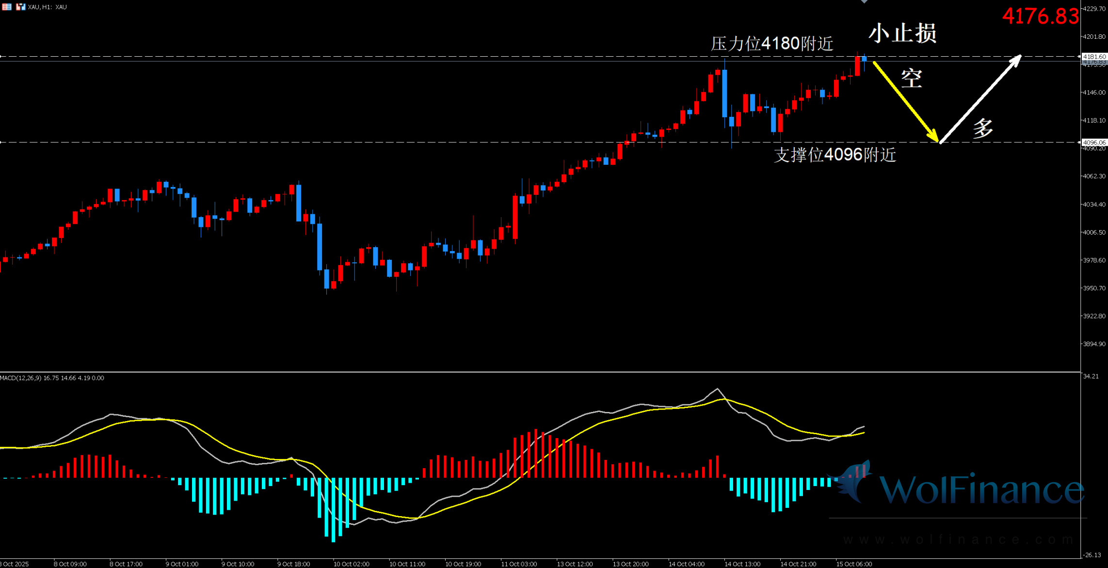Click the www.wolfinance.com watermark link
The height and width of the screenshot is (568, 1108).
(x=958, y=539)
